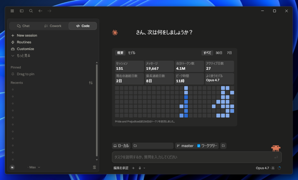Maximize the application window

click(275, 11)
